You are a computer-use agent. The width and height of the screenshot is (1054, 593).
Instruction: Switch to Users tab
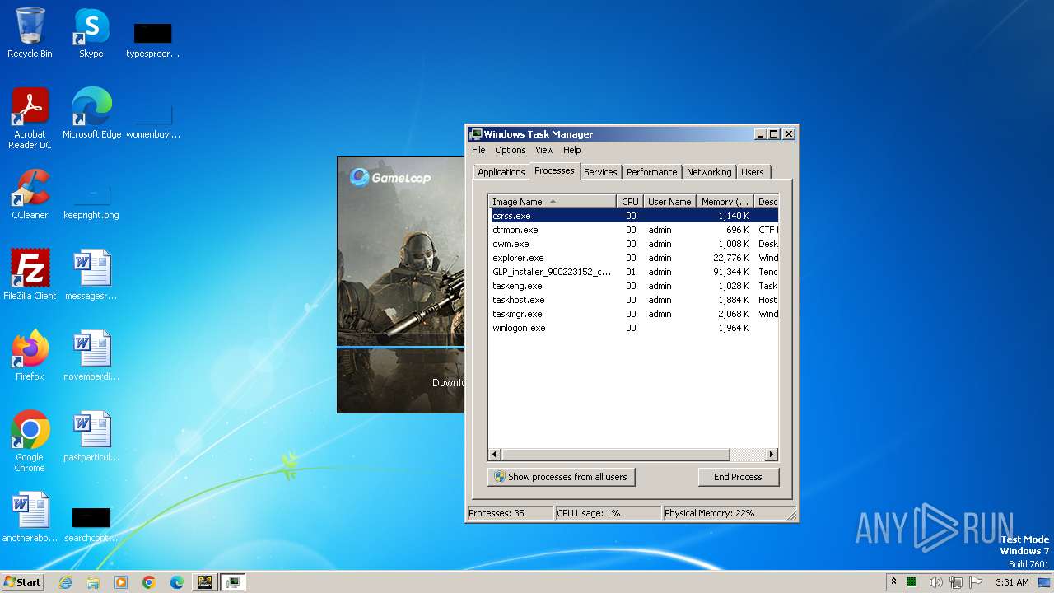[752, 172]
